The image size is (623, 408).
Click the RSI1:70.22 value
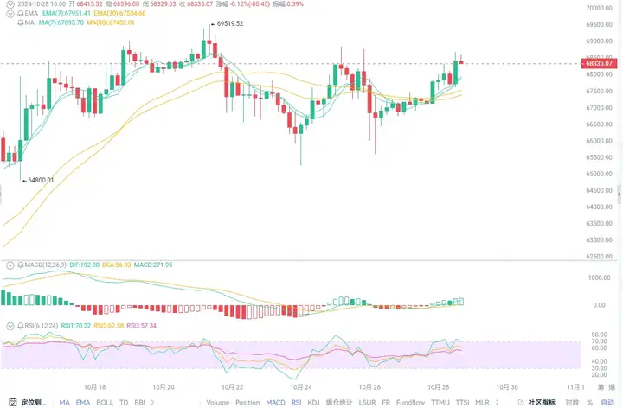pyautogui.click(x=76, y=326)
